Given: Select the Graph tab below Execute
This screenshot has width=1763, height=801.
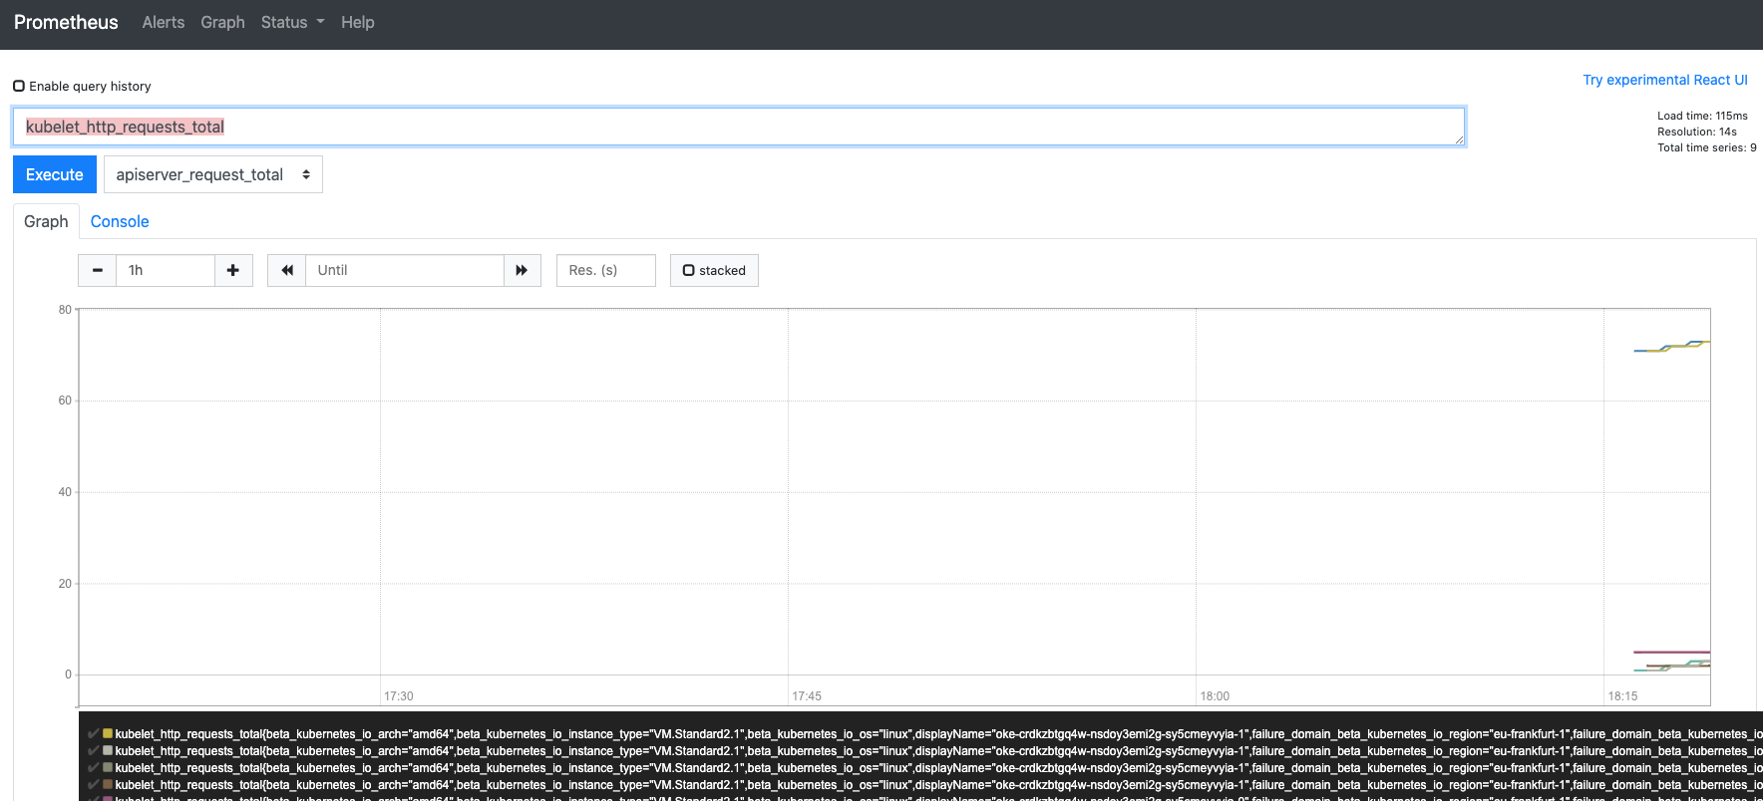Looking at the screenshot, I should click(46, 221).
